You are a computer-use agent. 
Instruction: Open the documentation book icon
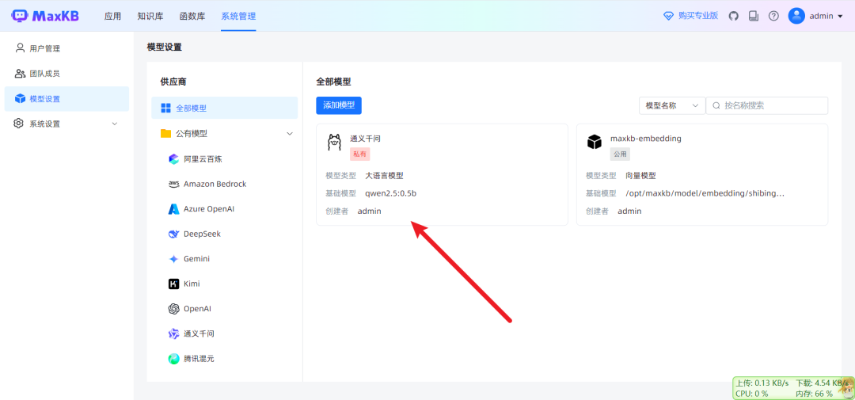click(x=754, y=16)
